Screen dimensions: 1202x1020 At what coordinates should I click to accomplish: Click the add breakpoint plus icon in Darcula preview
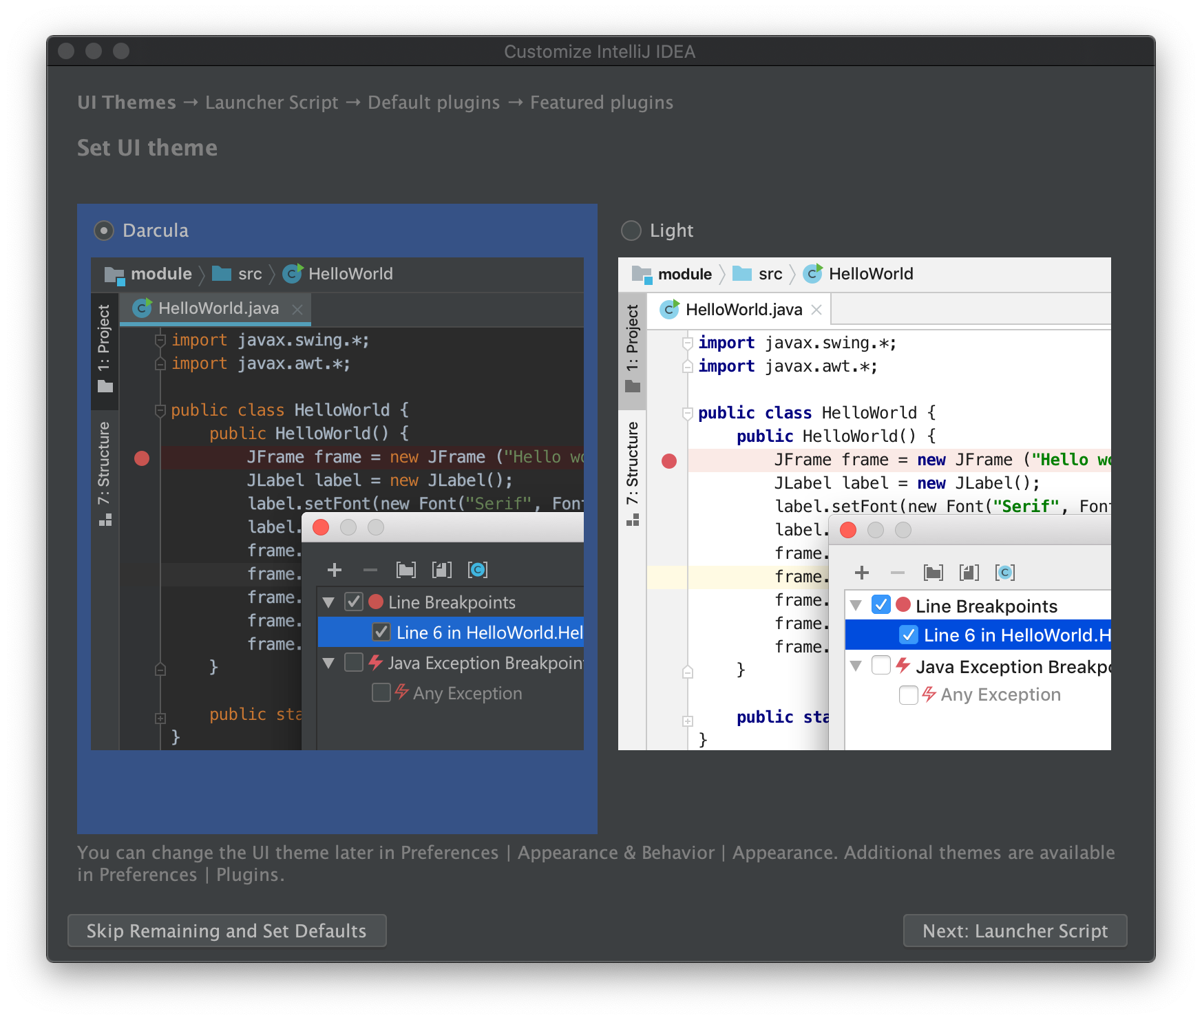[335, 570]
